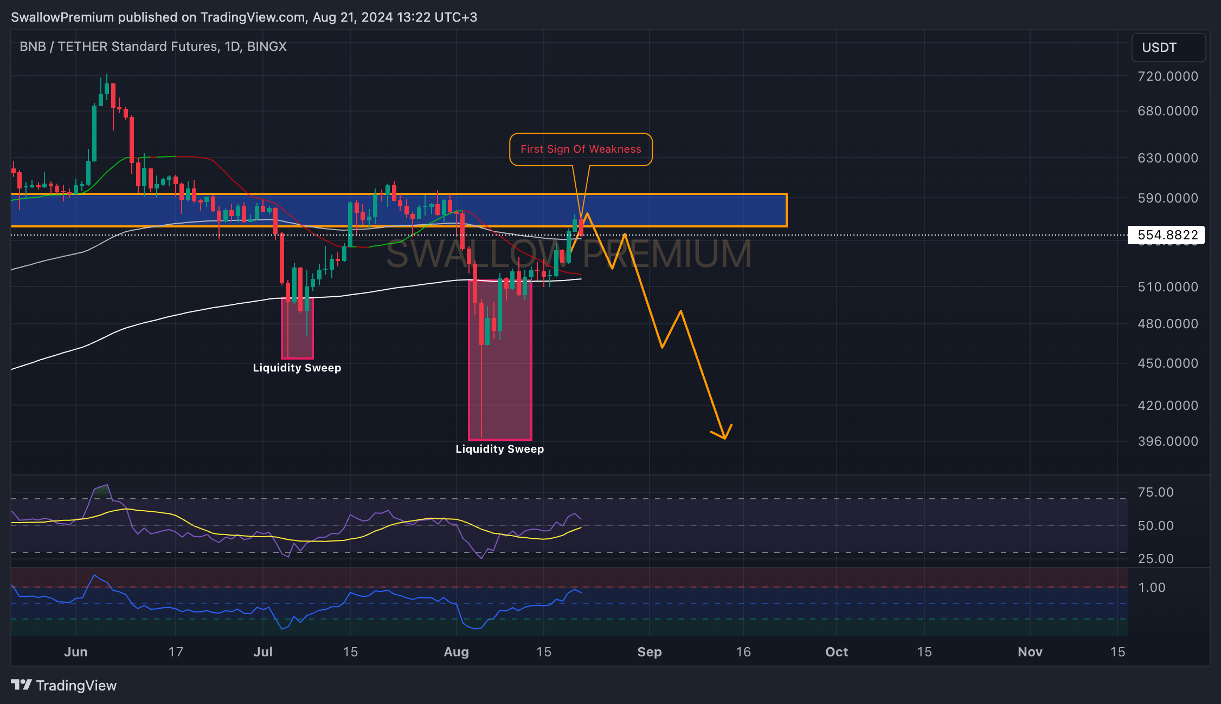
Task: Click the BNB / TETHER Standard Futures title
Action: tap(153, 47)
